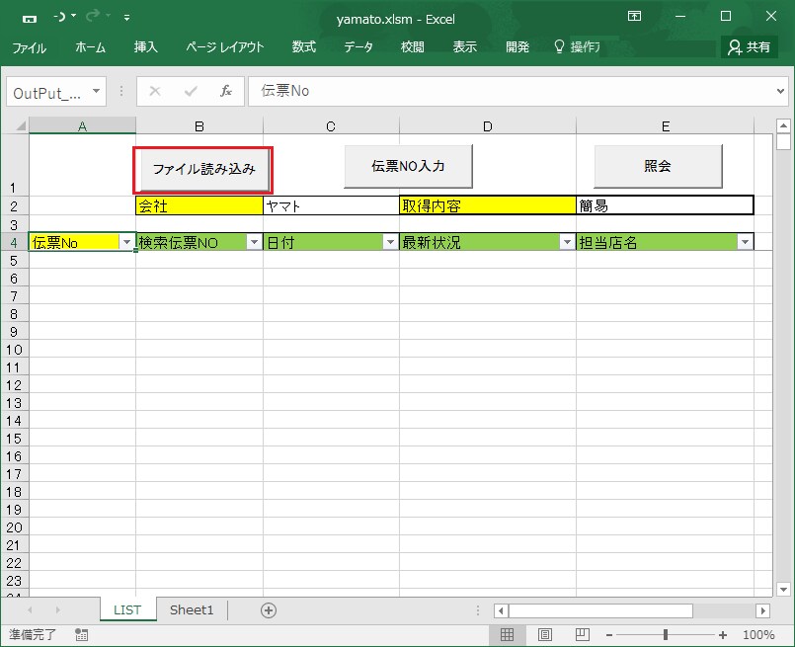795x647 pixels.
Task: Click zoom in plus button
Action: click(723, 635)
